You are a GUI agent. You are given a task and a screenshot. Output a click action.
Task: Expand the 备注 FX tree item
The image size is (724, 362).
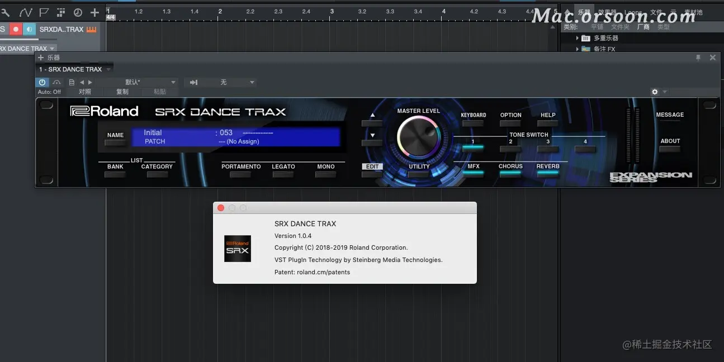(x=578, y=49)
